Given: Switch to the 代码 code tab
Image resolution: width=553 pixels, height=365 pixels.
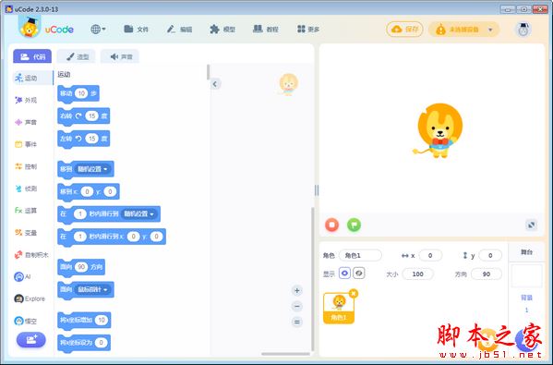Looking at the screenshot, I should tap(32, 56).
